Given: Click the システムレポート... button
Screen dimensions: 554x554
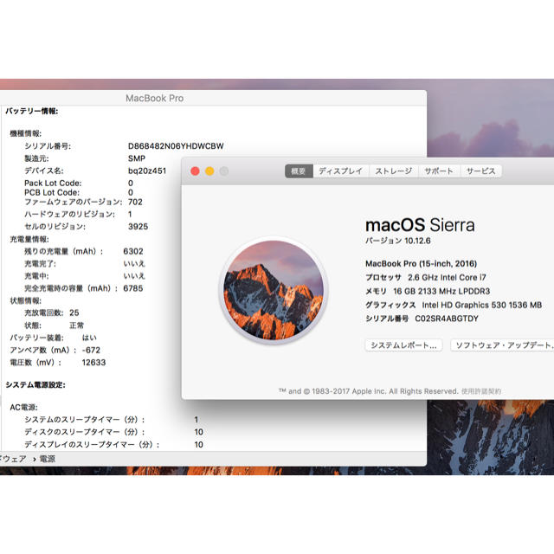Looking at the screenshot, I should [x=404, y=345].
